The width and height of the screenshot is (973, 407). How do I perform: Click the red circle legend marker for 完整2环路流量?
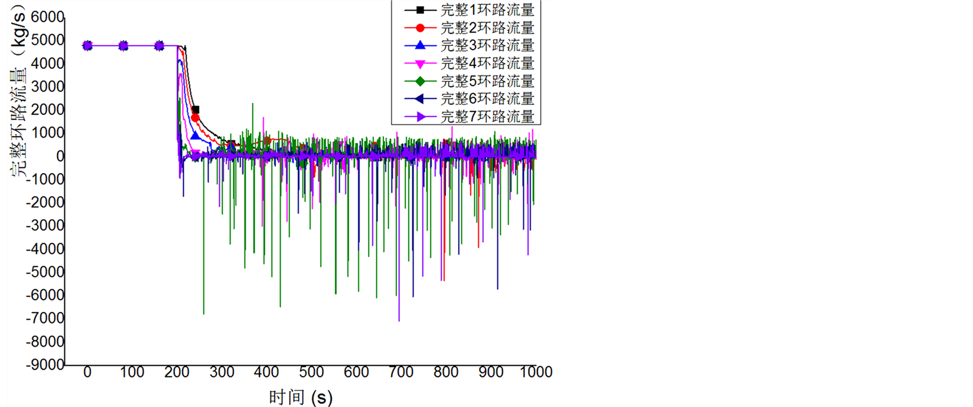point(420,27)
